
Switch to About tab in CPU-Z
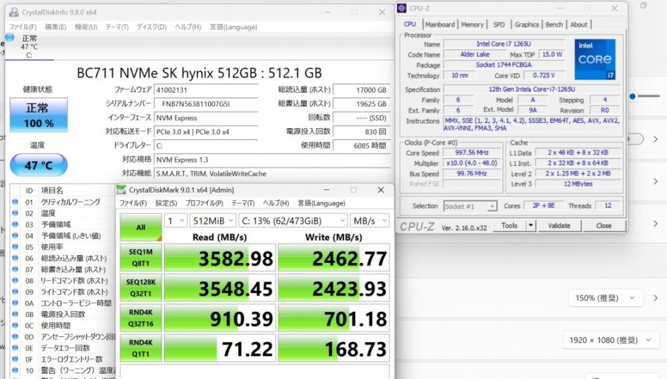tap(578, 25)
